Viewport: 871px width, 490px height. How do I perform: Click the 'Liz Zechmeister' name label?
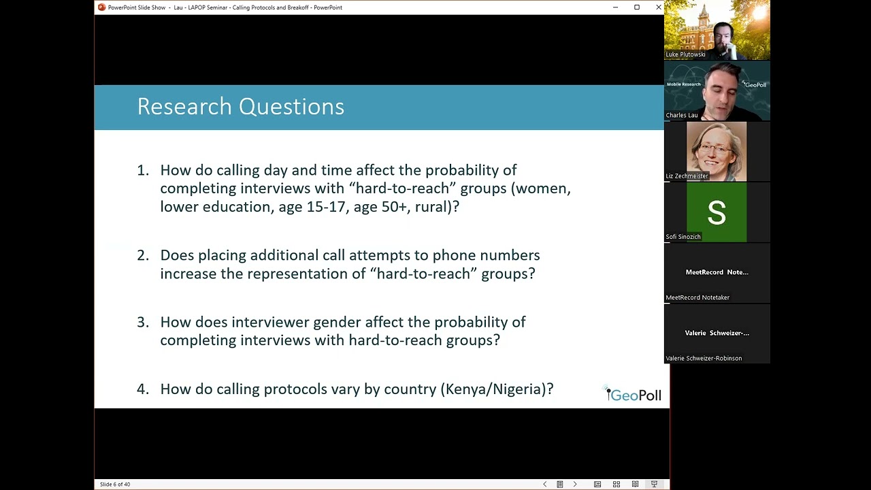687,176
